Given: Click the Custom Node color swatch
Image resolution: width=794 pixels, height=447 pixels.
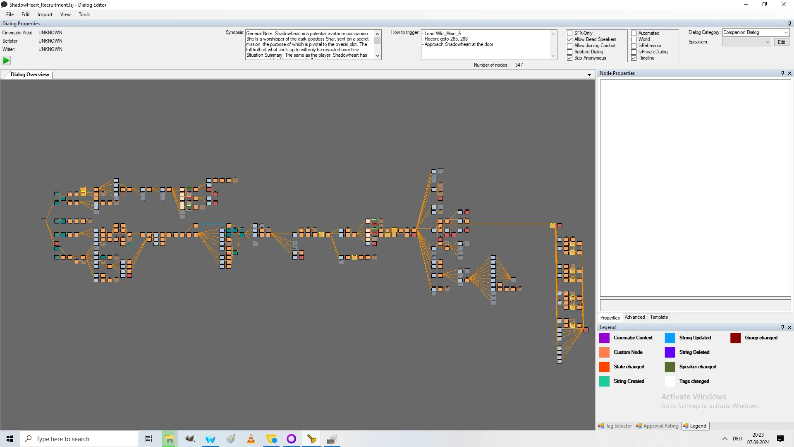Looking at the screenshot, I should [604, 352].
